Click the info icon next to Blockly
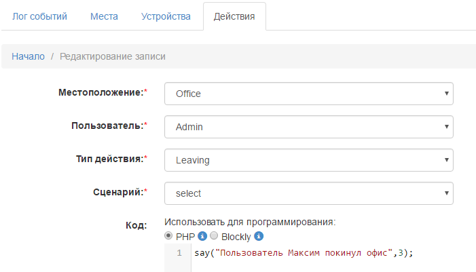The width and height of the screenshot is (476, 272). [259, 236]
